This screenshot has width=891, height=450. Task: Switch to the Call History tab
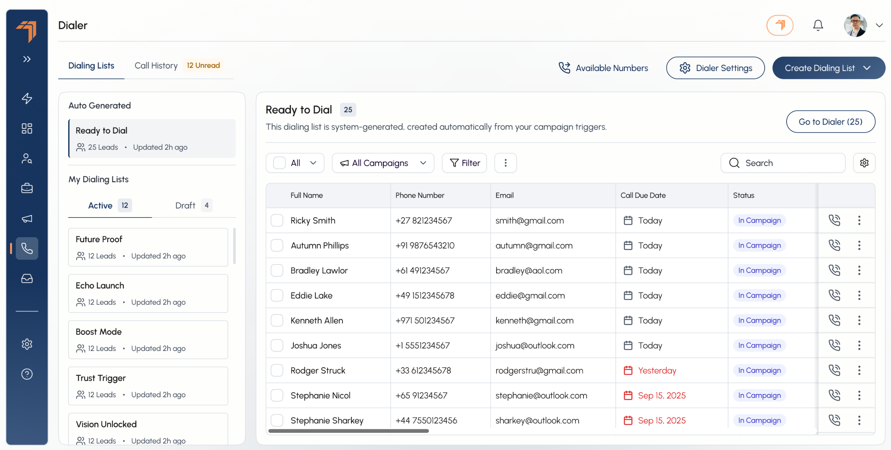pos(156,66)
